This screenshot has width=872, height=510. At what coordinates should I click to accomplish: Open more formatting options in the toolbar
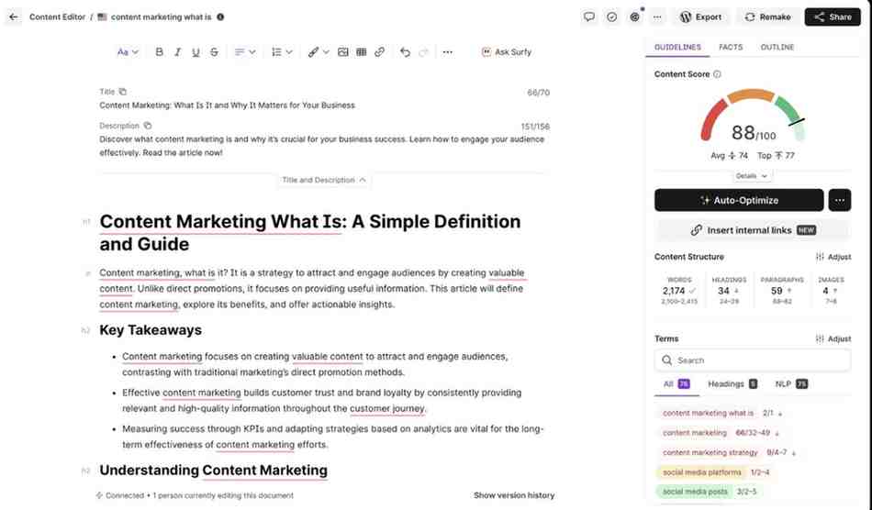(x=448, y=51)
